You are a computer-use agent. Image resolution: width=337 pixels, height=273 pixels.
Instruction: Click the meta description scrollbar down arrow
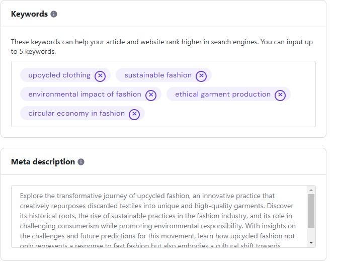[311, 243]
